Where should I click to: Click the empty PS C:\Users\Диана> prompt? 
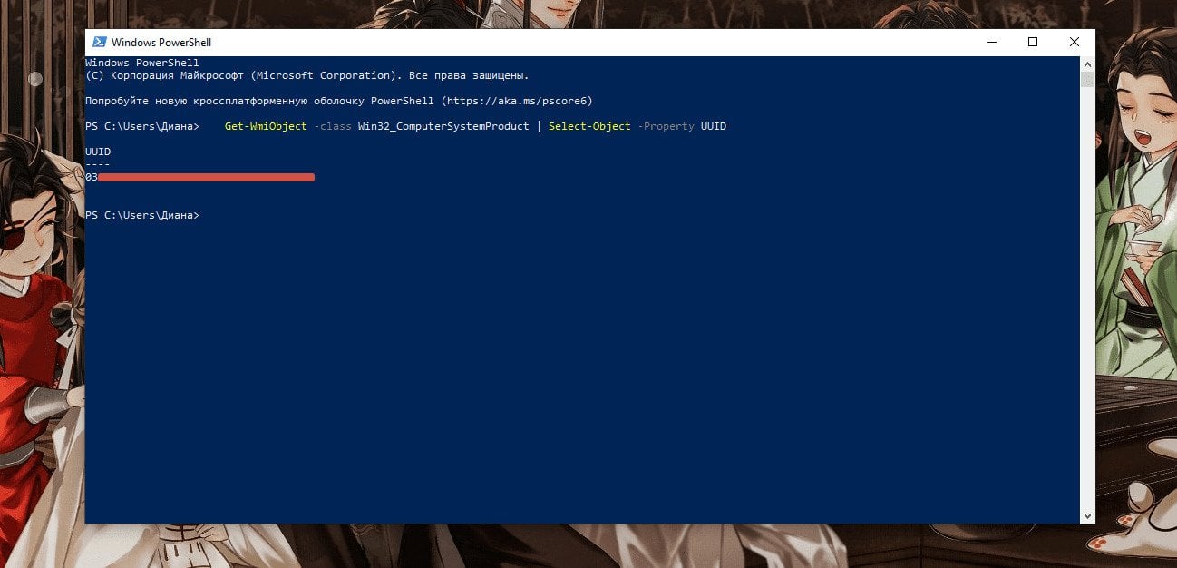(142, 215)
